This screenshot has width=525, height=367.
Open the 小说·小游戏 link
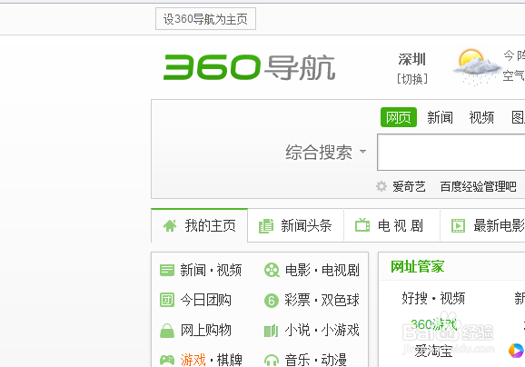click(x=322, y=331)
